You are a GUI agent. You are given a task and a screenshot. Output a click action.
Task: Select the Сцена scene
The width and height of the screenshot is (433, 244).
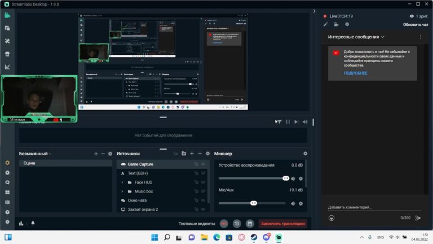(65, 163)
